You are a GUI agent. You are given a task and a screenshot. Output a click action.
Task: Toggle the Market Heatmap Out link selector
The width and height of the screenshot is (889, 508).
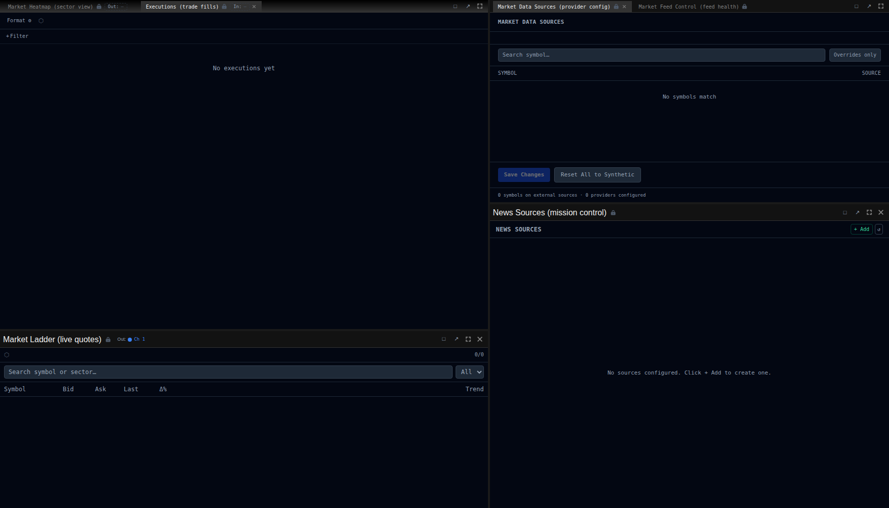[x=116, y=7]
